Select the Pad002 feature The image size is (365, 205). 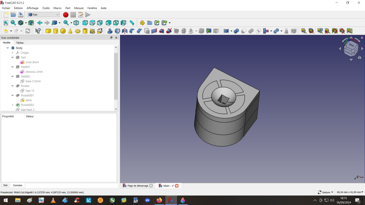26,76
